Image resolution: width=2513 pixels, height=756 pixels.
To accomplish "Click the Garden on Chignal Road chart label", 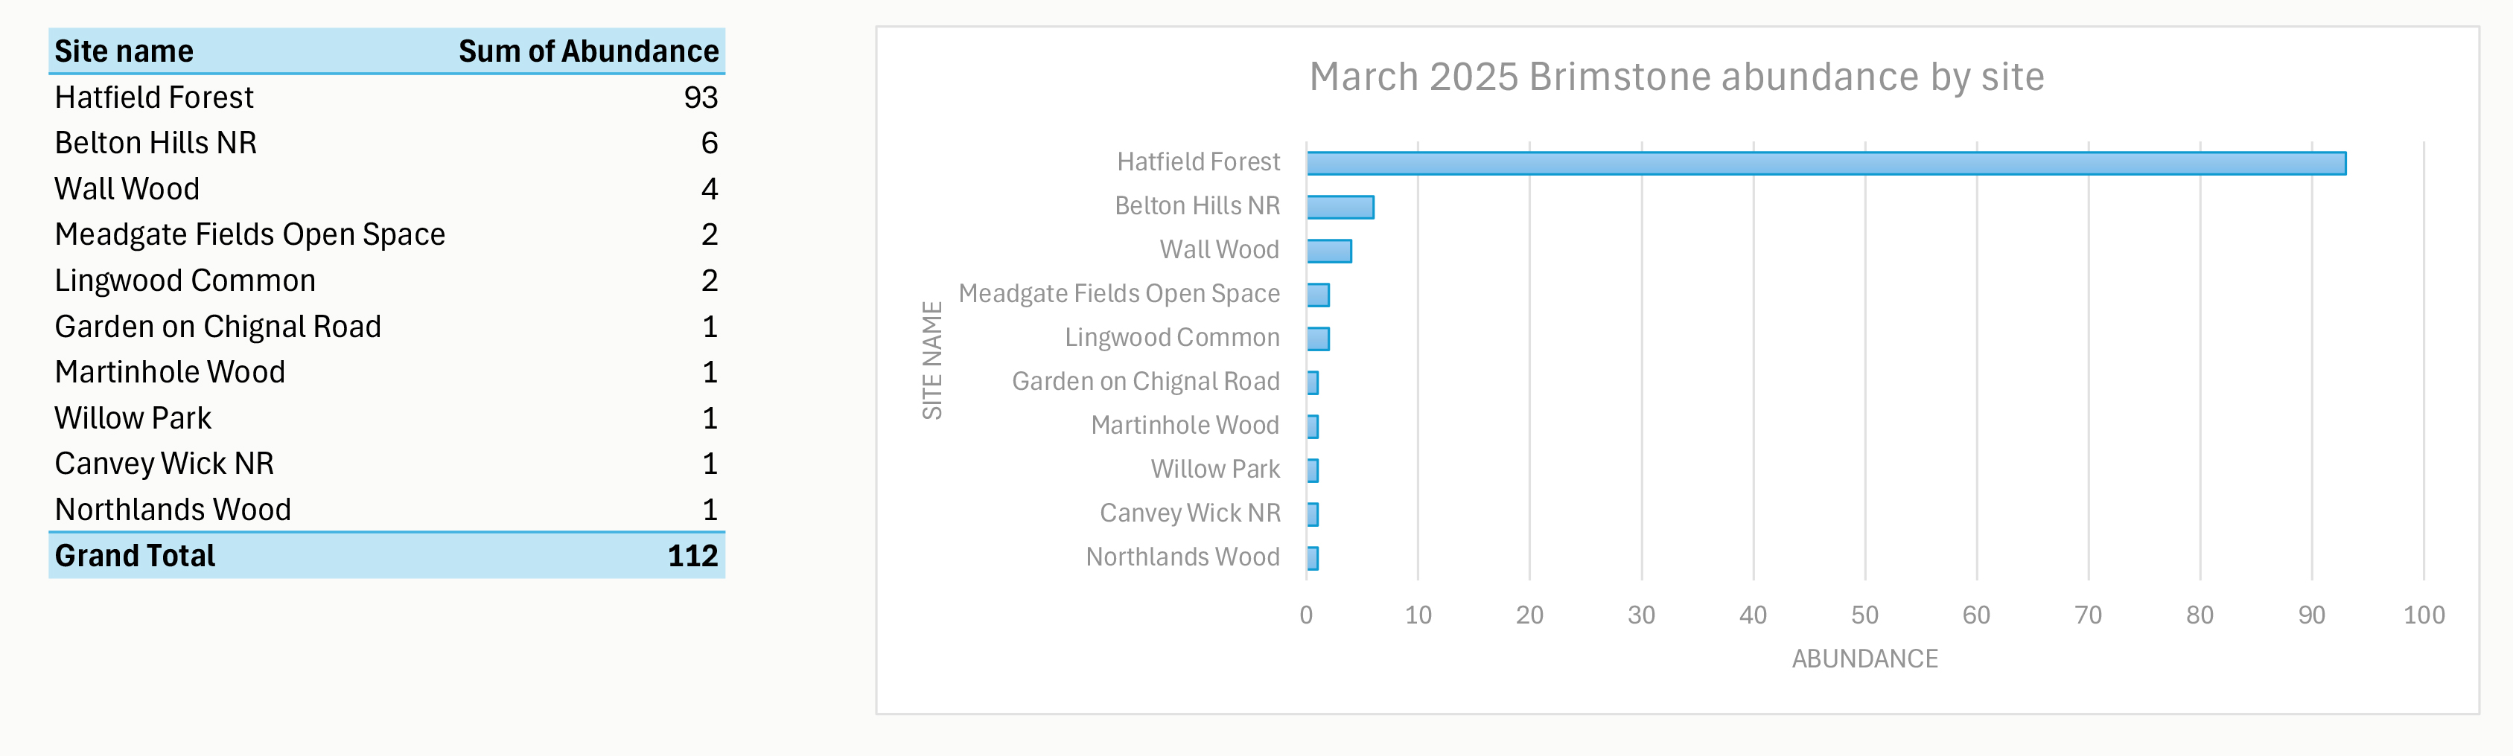I will tap(1145, 382).
